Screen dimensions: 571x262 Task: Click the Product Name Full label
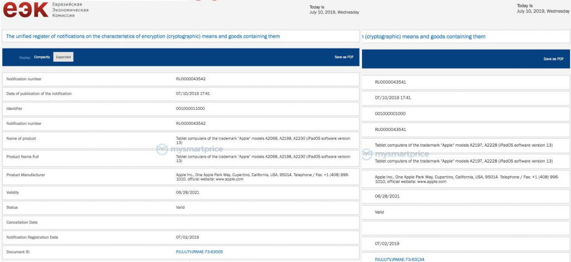[22, 157]
